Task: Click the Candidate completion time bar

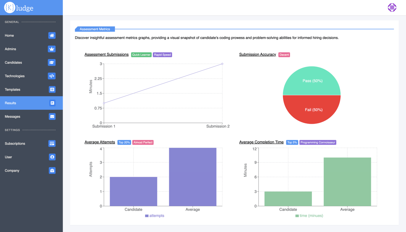Action: (x=288, y=199)
